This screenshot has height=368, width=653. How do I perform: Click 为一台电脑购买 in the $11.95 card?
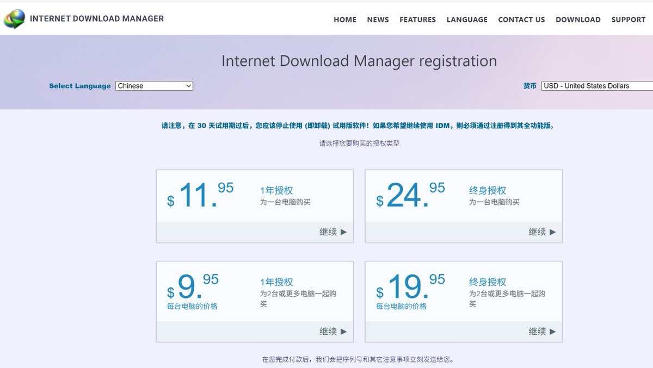point(285,202)
